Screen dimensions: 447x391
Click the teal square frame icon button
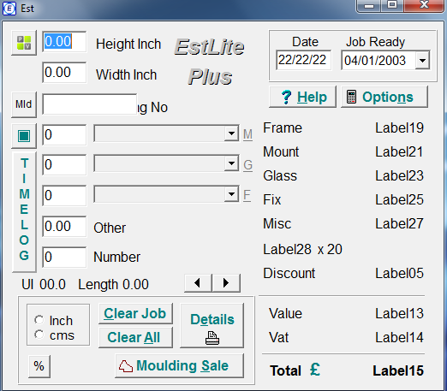coord(24,136)
